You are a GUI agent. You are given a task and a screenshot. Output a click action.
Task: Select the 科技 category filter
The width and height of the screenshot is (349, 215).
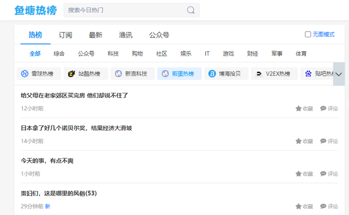coord(113,54)
